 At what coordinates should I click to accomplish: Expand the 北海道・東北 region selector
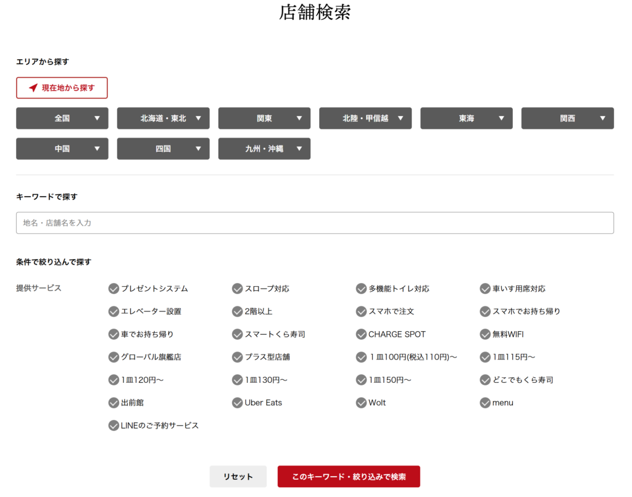click(x=163, y=118)
